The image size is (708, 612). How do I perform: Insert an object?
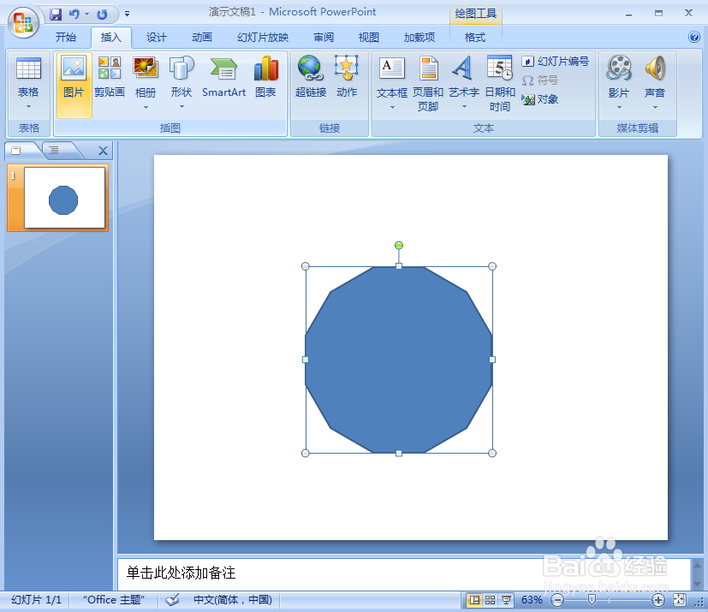click(540, 99)
